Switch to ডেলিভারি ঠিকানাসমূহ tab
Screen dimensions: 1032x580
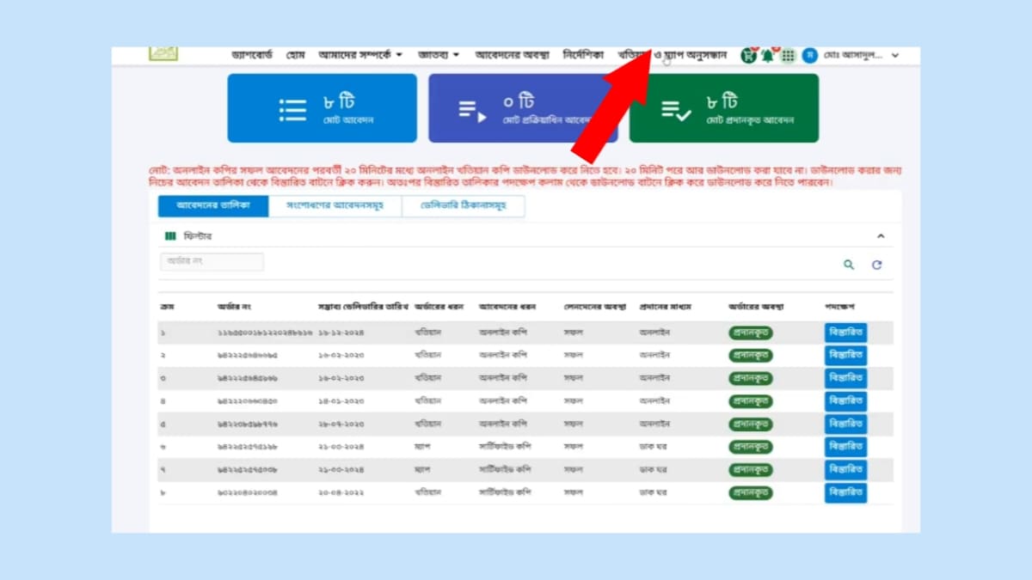[464, 206]
